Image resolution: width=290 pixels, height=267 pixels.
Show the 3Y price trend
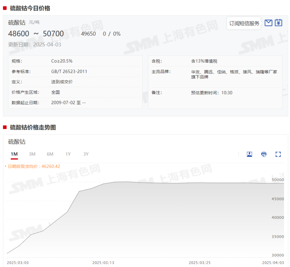point(86,154)
